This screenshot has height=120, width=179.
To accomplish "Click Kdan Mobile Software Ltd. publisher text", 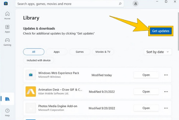I will click(53, 93).
